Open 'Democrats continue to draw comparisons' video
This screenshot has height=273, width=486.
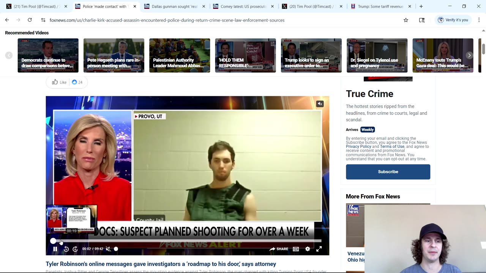48,55
